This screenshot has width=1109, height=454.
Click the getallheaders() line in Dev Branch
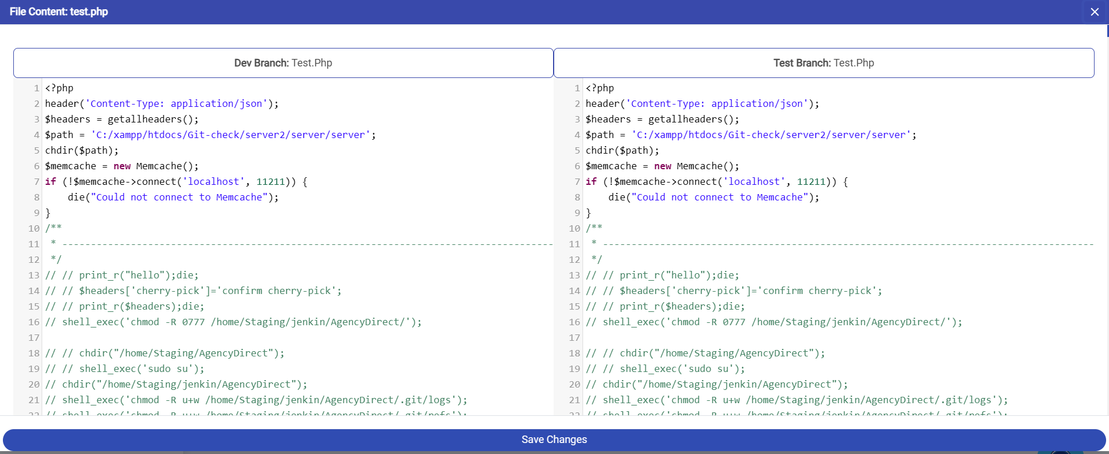tap(121, 120)
